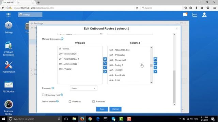Select '649 - S10P' entry

[x=129, y=80]
